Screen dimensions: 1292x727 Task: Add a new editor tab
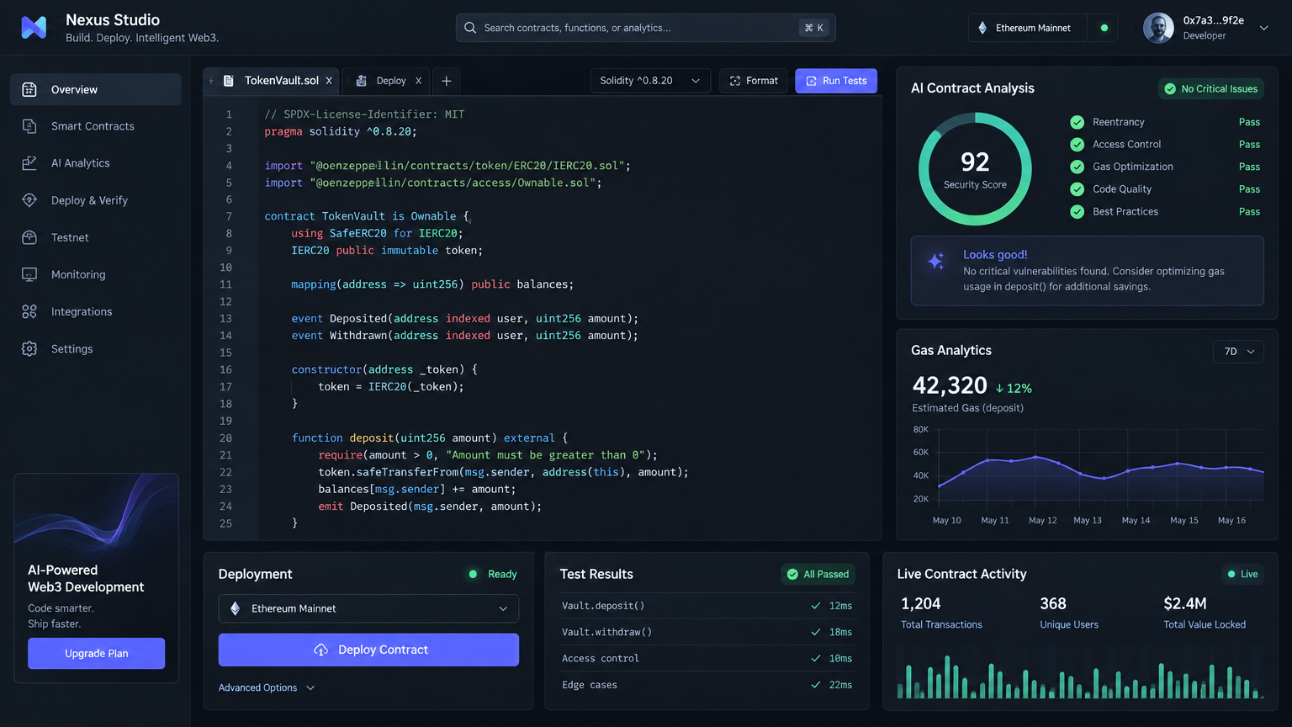pyautogui.click(x=447, y=81)
